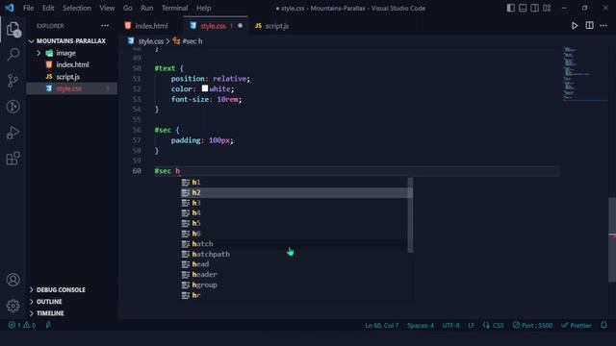Switch to the script.js tab
This screenshot has height=346, width=616.
pos(276,26)
